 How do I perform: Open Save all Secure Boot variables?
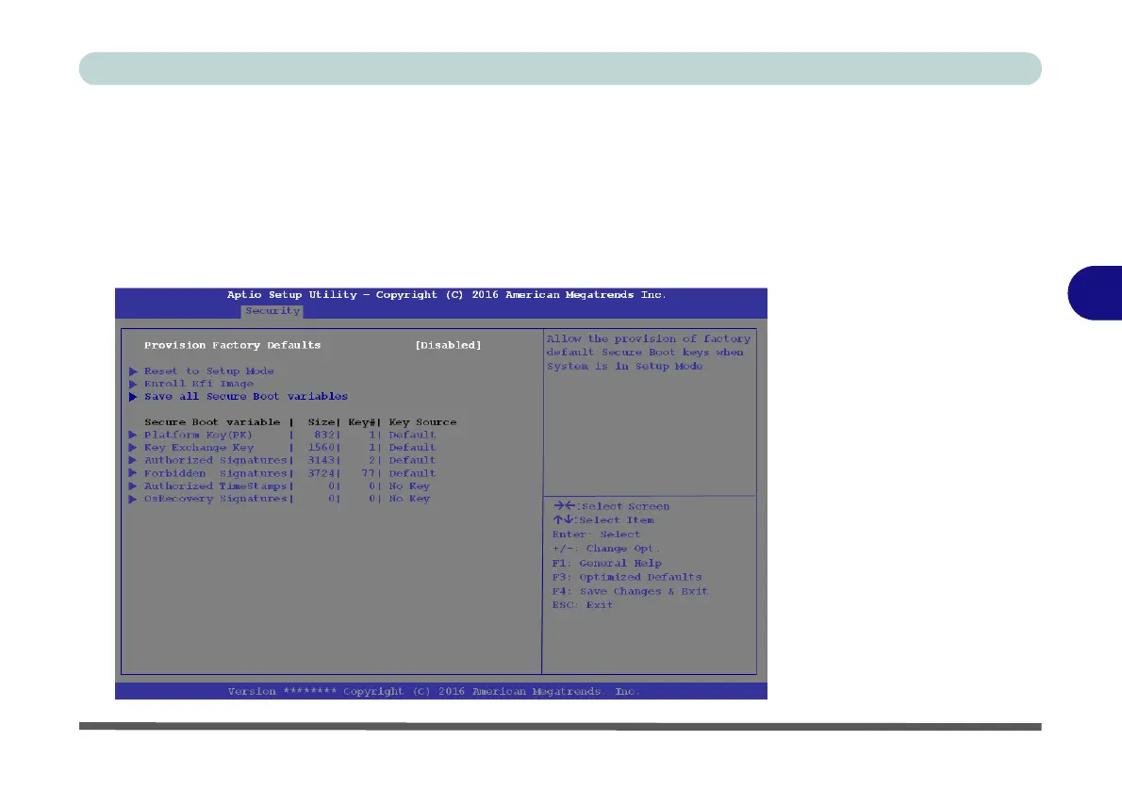pyautogui.click(x=246, y=397)
